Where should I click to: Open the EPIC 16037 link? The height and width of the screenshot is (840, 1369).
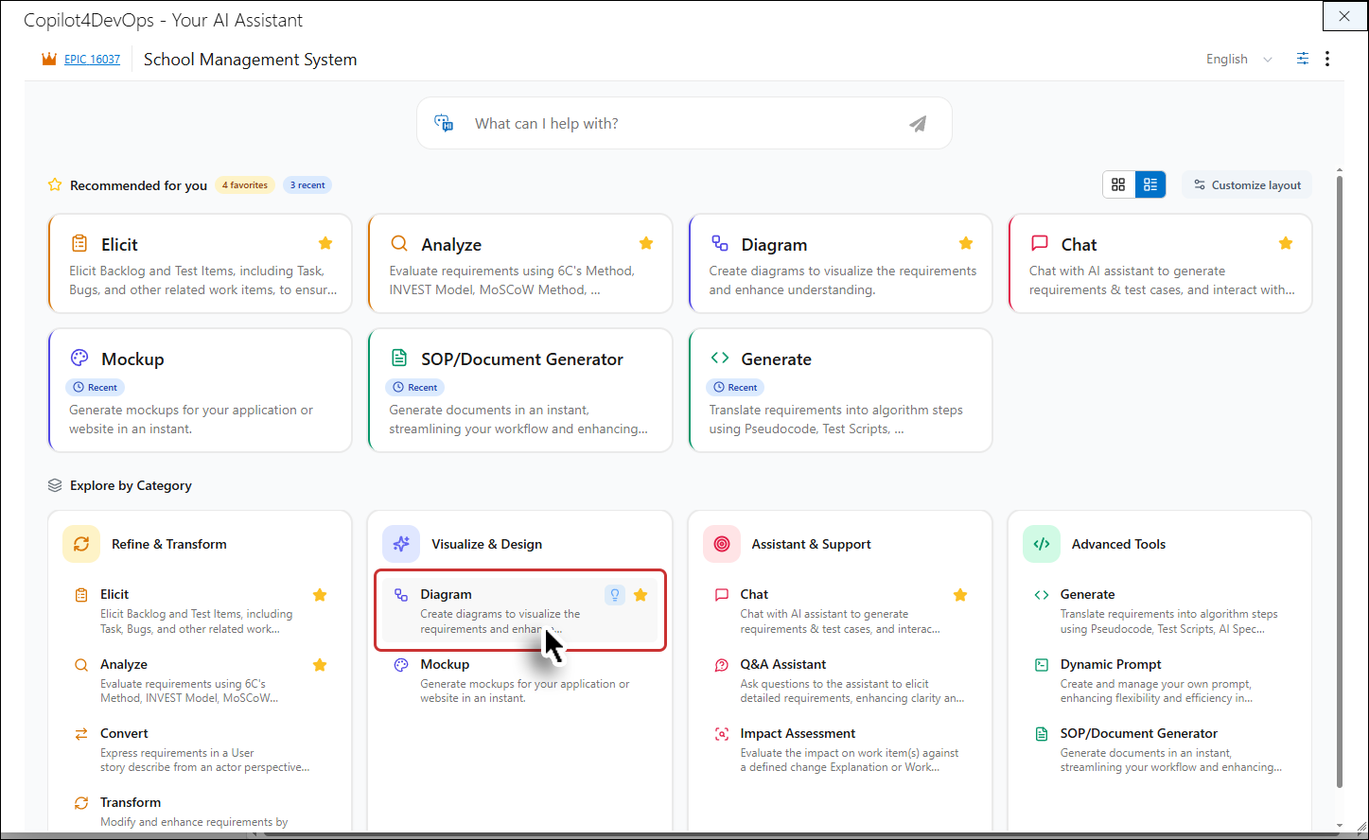click(92, 60)
